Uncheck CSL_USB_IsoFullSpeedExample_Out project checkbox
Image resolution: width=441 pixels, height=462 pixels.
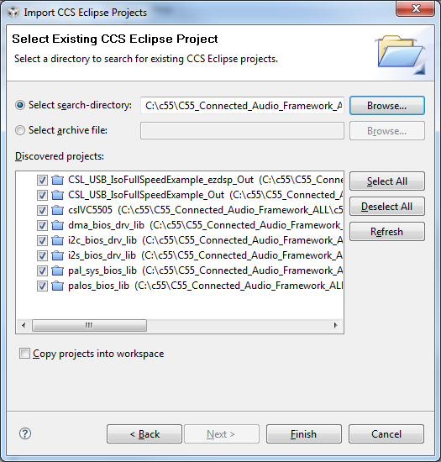coord(42,195)
